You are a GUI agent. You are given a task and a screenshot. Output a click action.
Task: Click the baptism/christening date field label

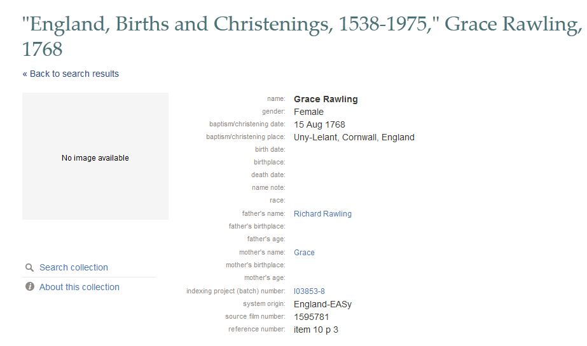click(x=247, y=124)
